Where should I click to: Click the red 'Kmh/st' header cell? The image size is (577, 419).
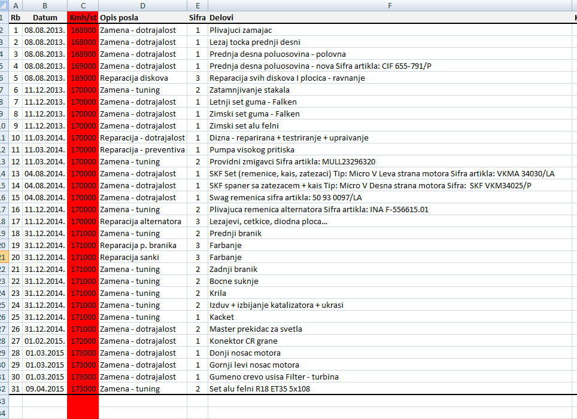(83, 18)
